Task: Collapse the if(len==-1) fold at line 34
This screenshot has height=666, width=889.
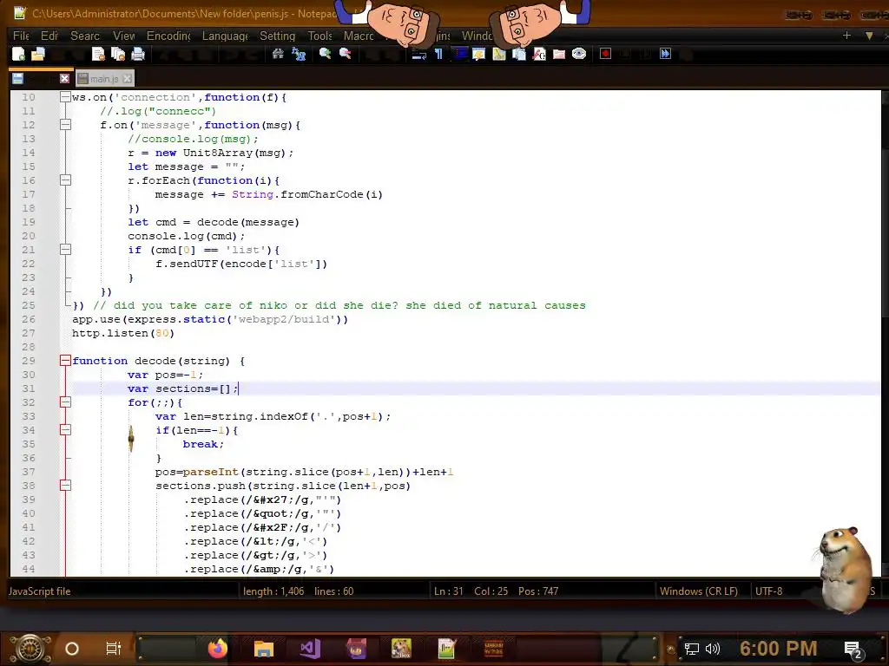Action: (x=65, y=430)
